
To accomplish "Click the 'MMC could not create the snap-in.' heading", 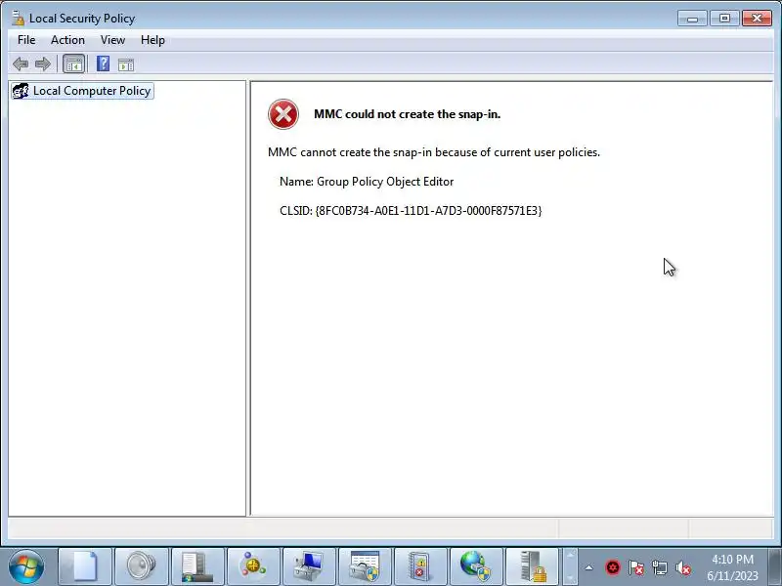I will [407, 114].
